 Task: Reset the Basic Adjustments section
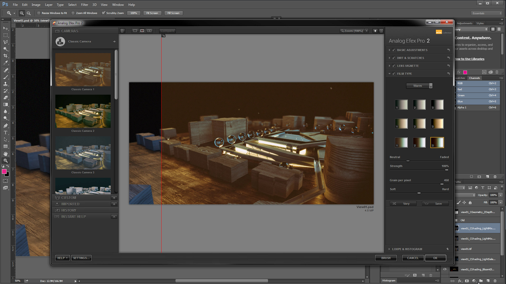tap(448, 50)
